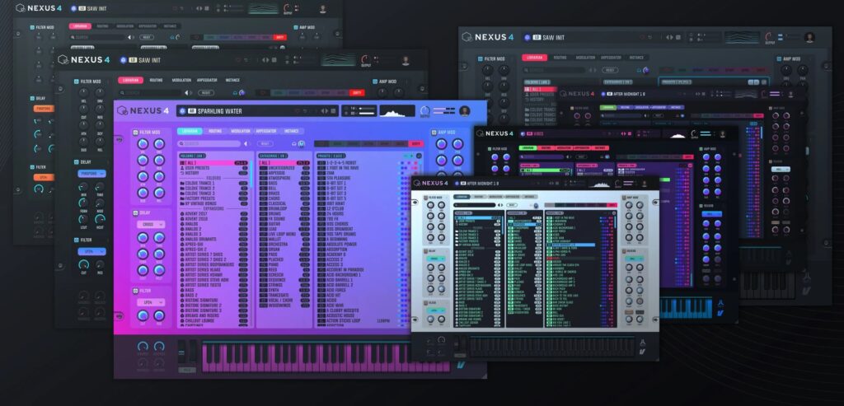The width and height of the screenshot is (844, 406).
Task: Click Colove Trance 1 folder in purple window
Action: (214, 183)
